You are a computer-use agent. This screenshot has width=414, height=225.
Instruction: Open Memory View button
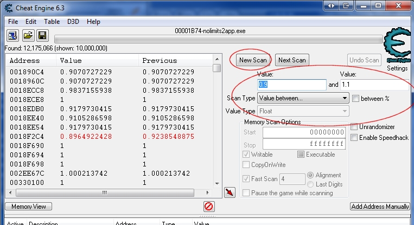[28, 206]
